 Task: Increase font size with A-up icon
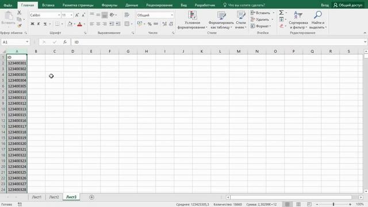77,15
